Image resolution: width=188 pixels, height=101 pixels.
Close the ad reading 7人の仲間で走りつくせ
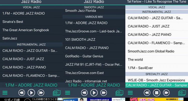pos(61,99)
